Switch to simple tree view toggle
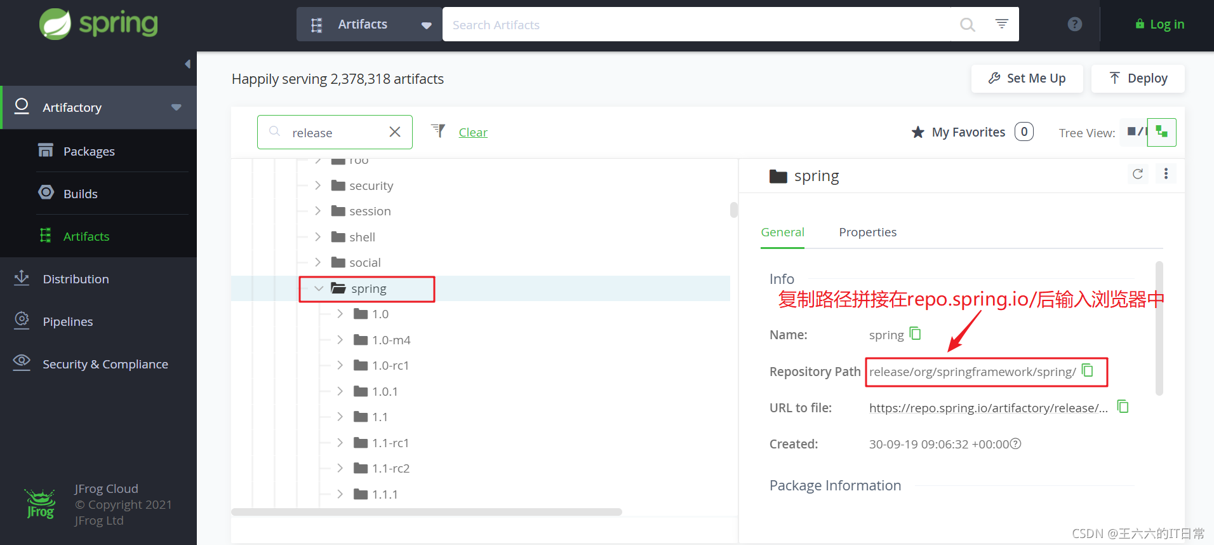 (1133, 131)
